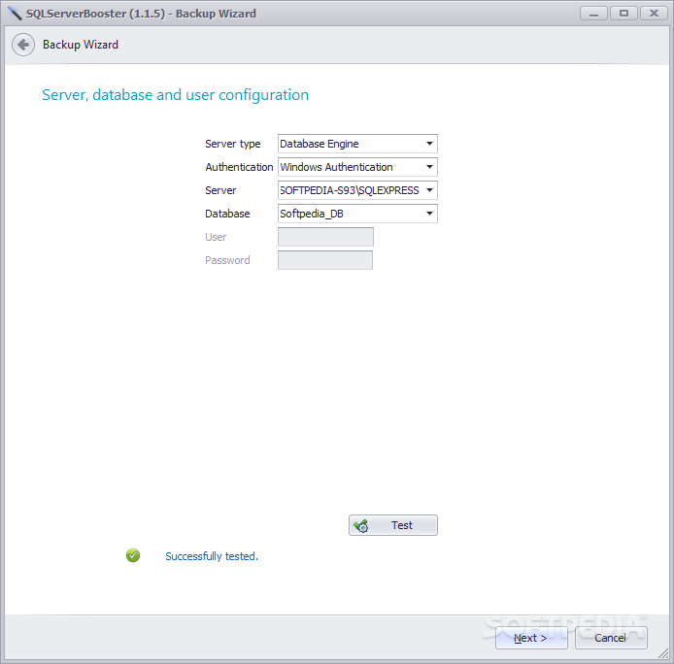Select the Database Engine combo box text

pos(319,144)
